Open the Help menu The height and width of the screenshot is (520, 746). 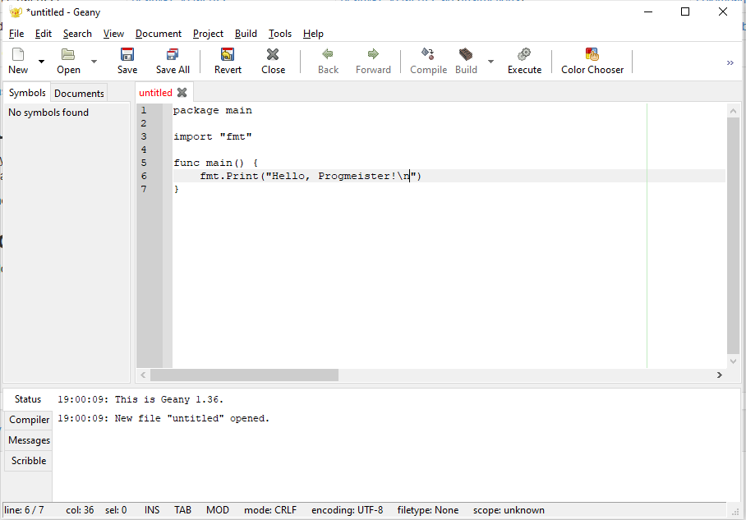click(313, 34)
